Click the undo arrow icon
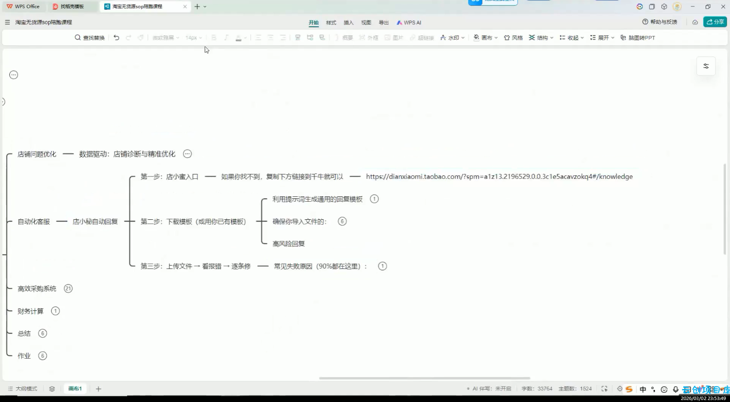This screenshot has width=730, height=402. click(x=116, y=38)
